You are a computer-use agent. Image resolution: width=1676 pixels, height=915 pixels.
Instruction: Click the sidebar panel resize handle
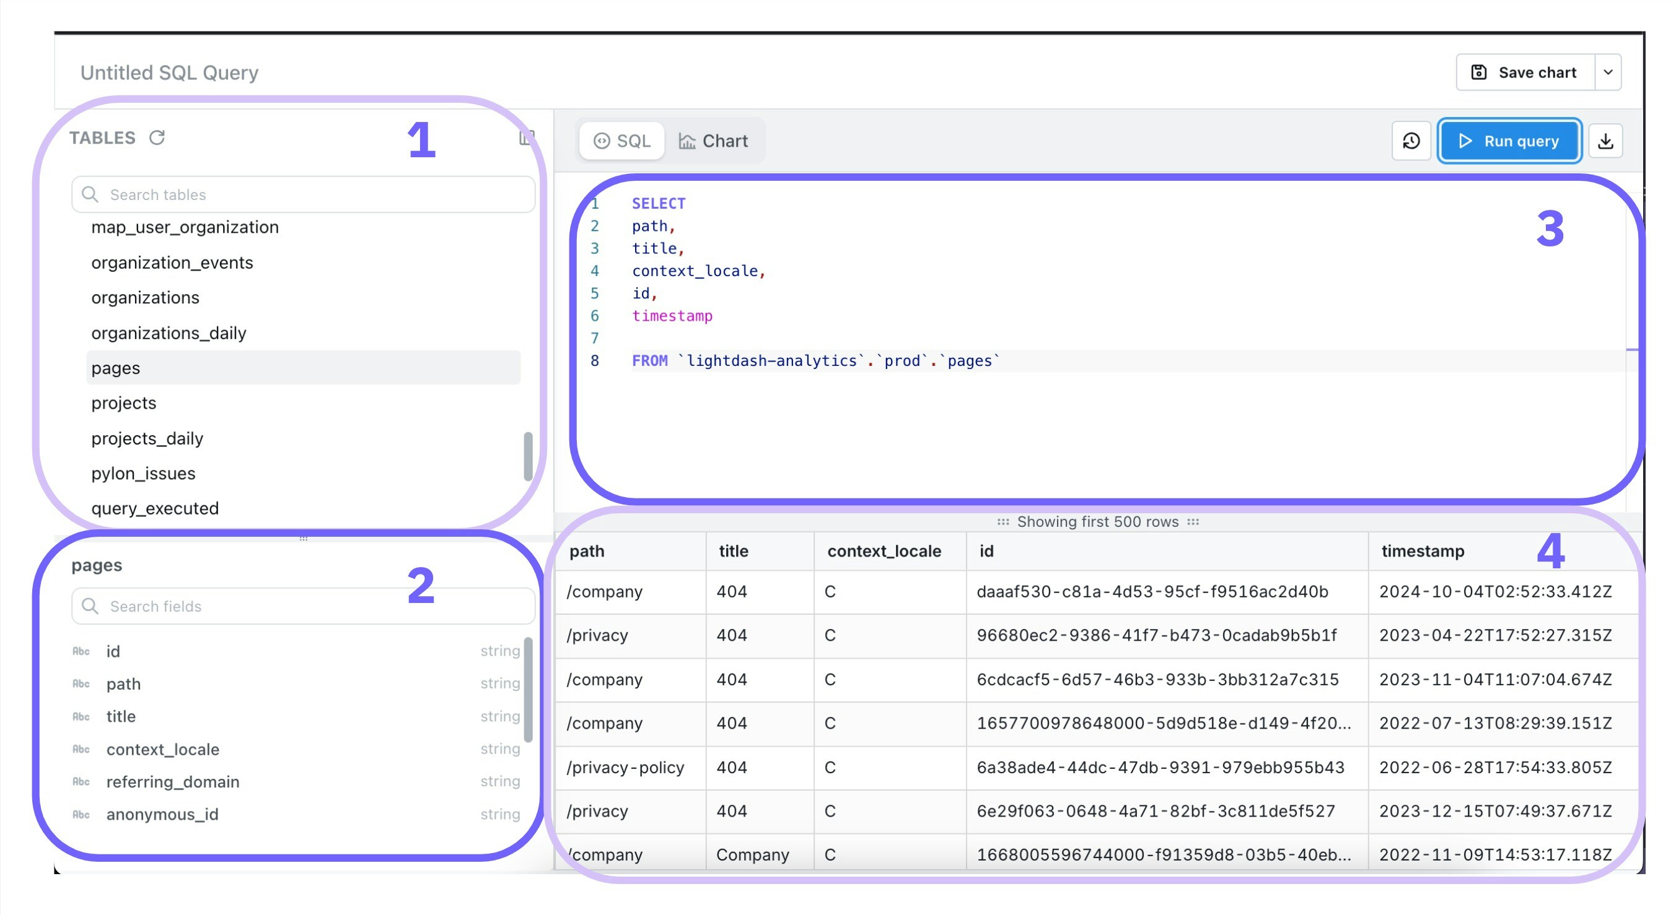303,538
